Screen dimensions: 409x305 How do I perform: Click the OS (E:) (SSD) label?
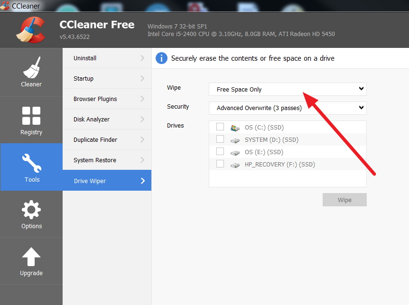[264, 152]
